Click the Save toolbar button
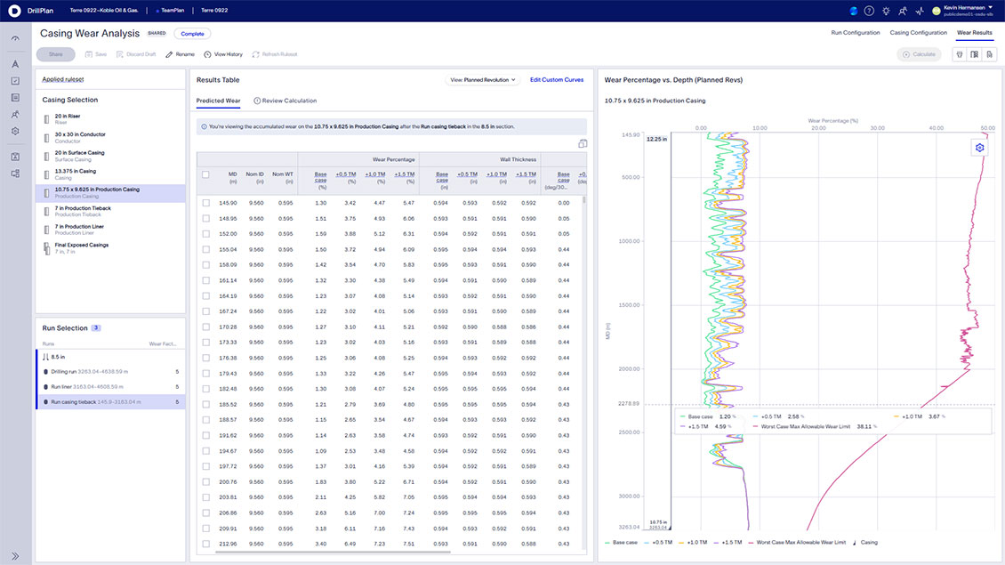The width and height of the screenshot is (1005, 565). point(95,54)
